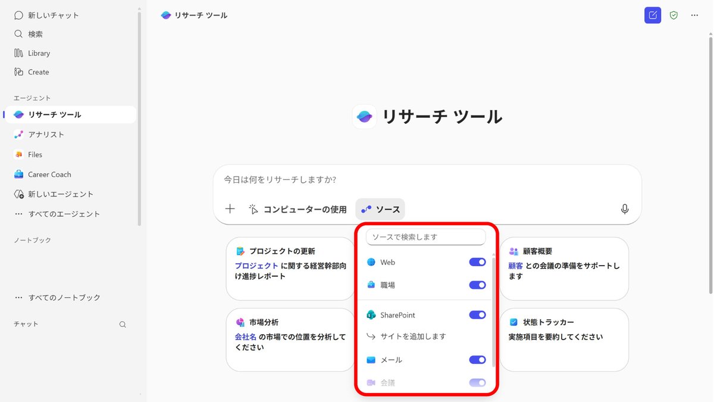Click the ソースで検索します search field
The image size is (714, 402).
point(426,237)
